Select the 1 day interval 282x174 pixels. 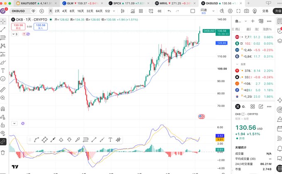click(51, 11)
